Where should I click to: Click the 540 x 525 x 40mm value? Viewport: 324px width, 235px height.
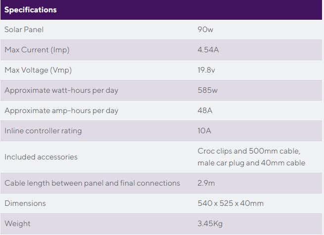point(231,203)
